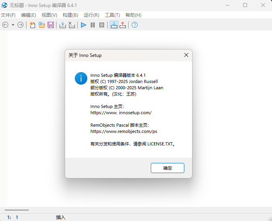
Task: Open the 视图(V) menu
Action: [x=49, y=15]
